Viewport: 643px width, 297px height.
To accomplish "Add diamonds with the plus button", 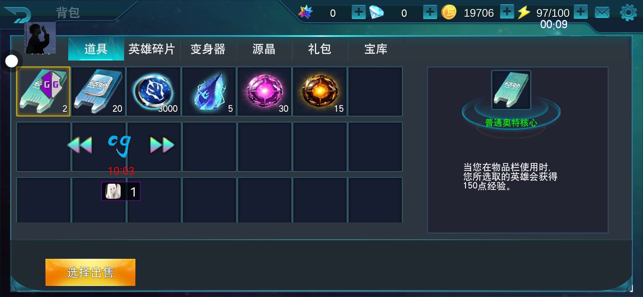I will coord(430,12).
